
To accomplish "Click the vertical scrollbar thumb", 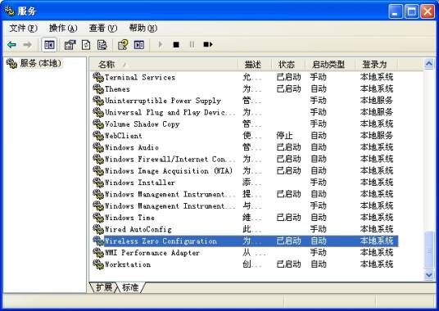I will click(x=429, y=250).
